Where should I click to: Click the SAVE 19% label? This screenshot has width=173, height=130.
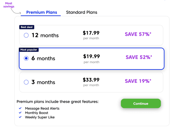138,81
